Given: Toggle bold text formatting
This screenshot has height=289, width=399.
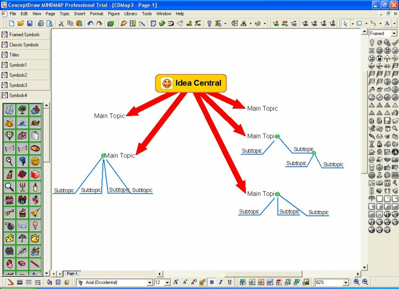Looking at the screenshot, I should [212, 282].
